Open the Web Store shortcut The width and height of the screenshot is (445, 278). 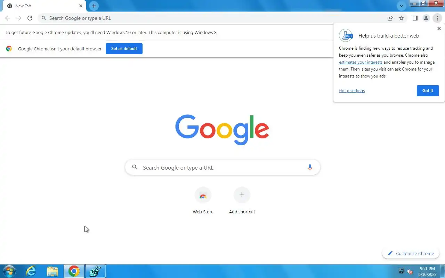[x=203, y=201]
